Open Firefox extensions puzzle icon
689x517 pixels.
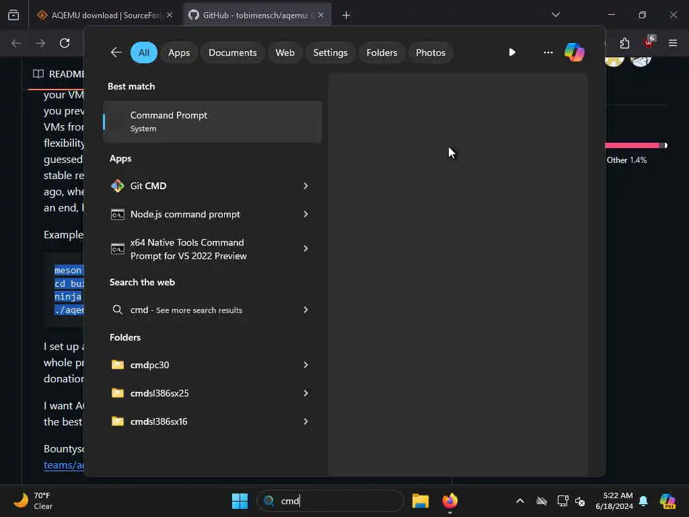point(624,43)
